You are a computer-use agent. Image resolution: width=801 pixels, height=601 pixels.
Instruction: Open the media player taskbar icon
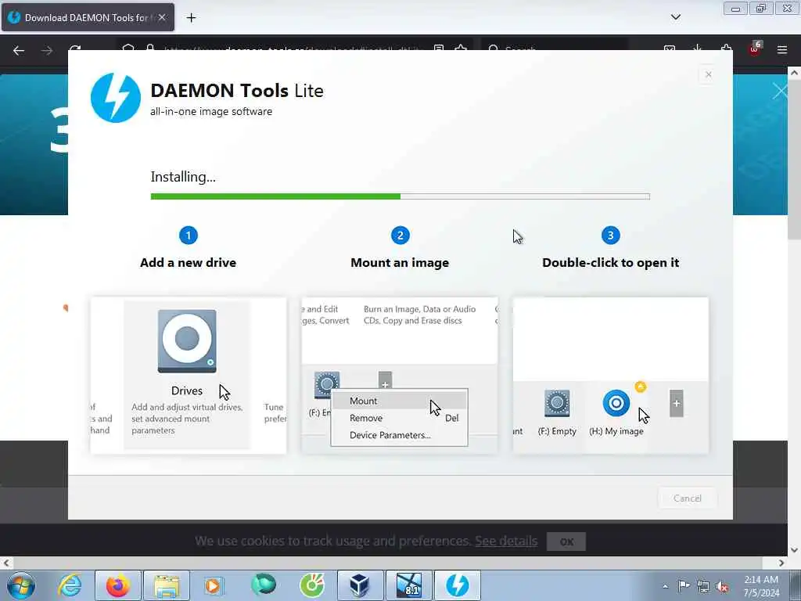click(x=214, y=585)
